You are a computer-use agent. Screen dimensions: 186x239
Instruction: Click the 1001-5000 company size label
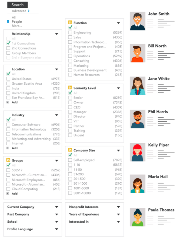[x=81, y=188]
